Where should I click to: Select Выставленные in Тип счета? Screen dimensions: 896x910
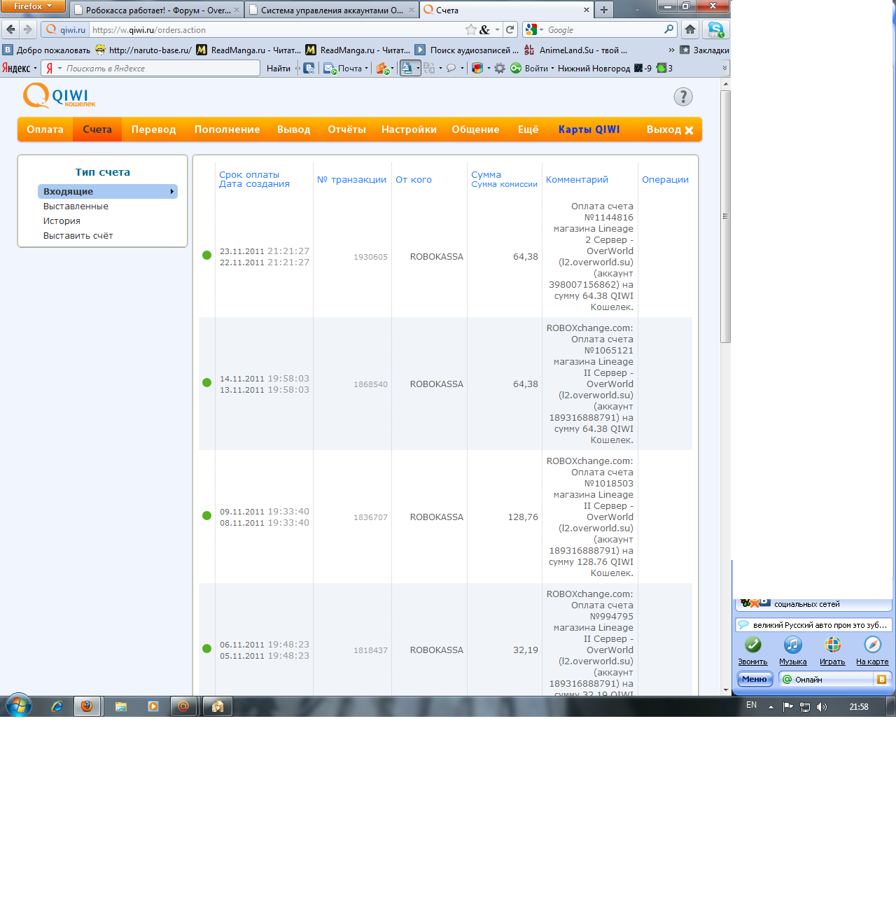[x=76, y=206]
